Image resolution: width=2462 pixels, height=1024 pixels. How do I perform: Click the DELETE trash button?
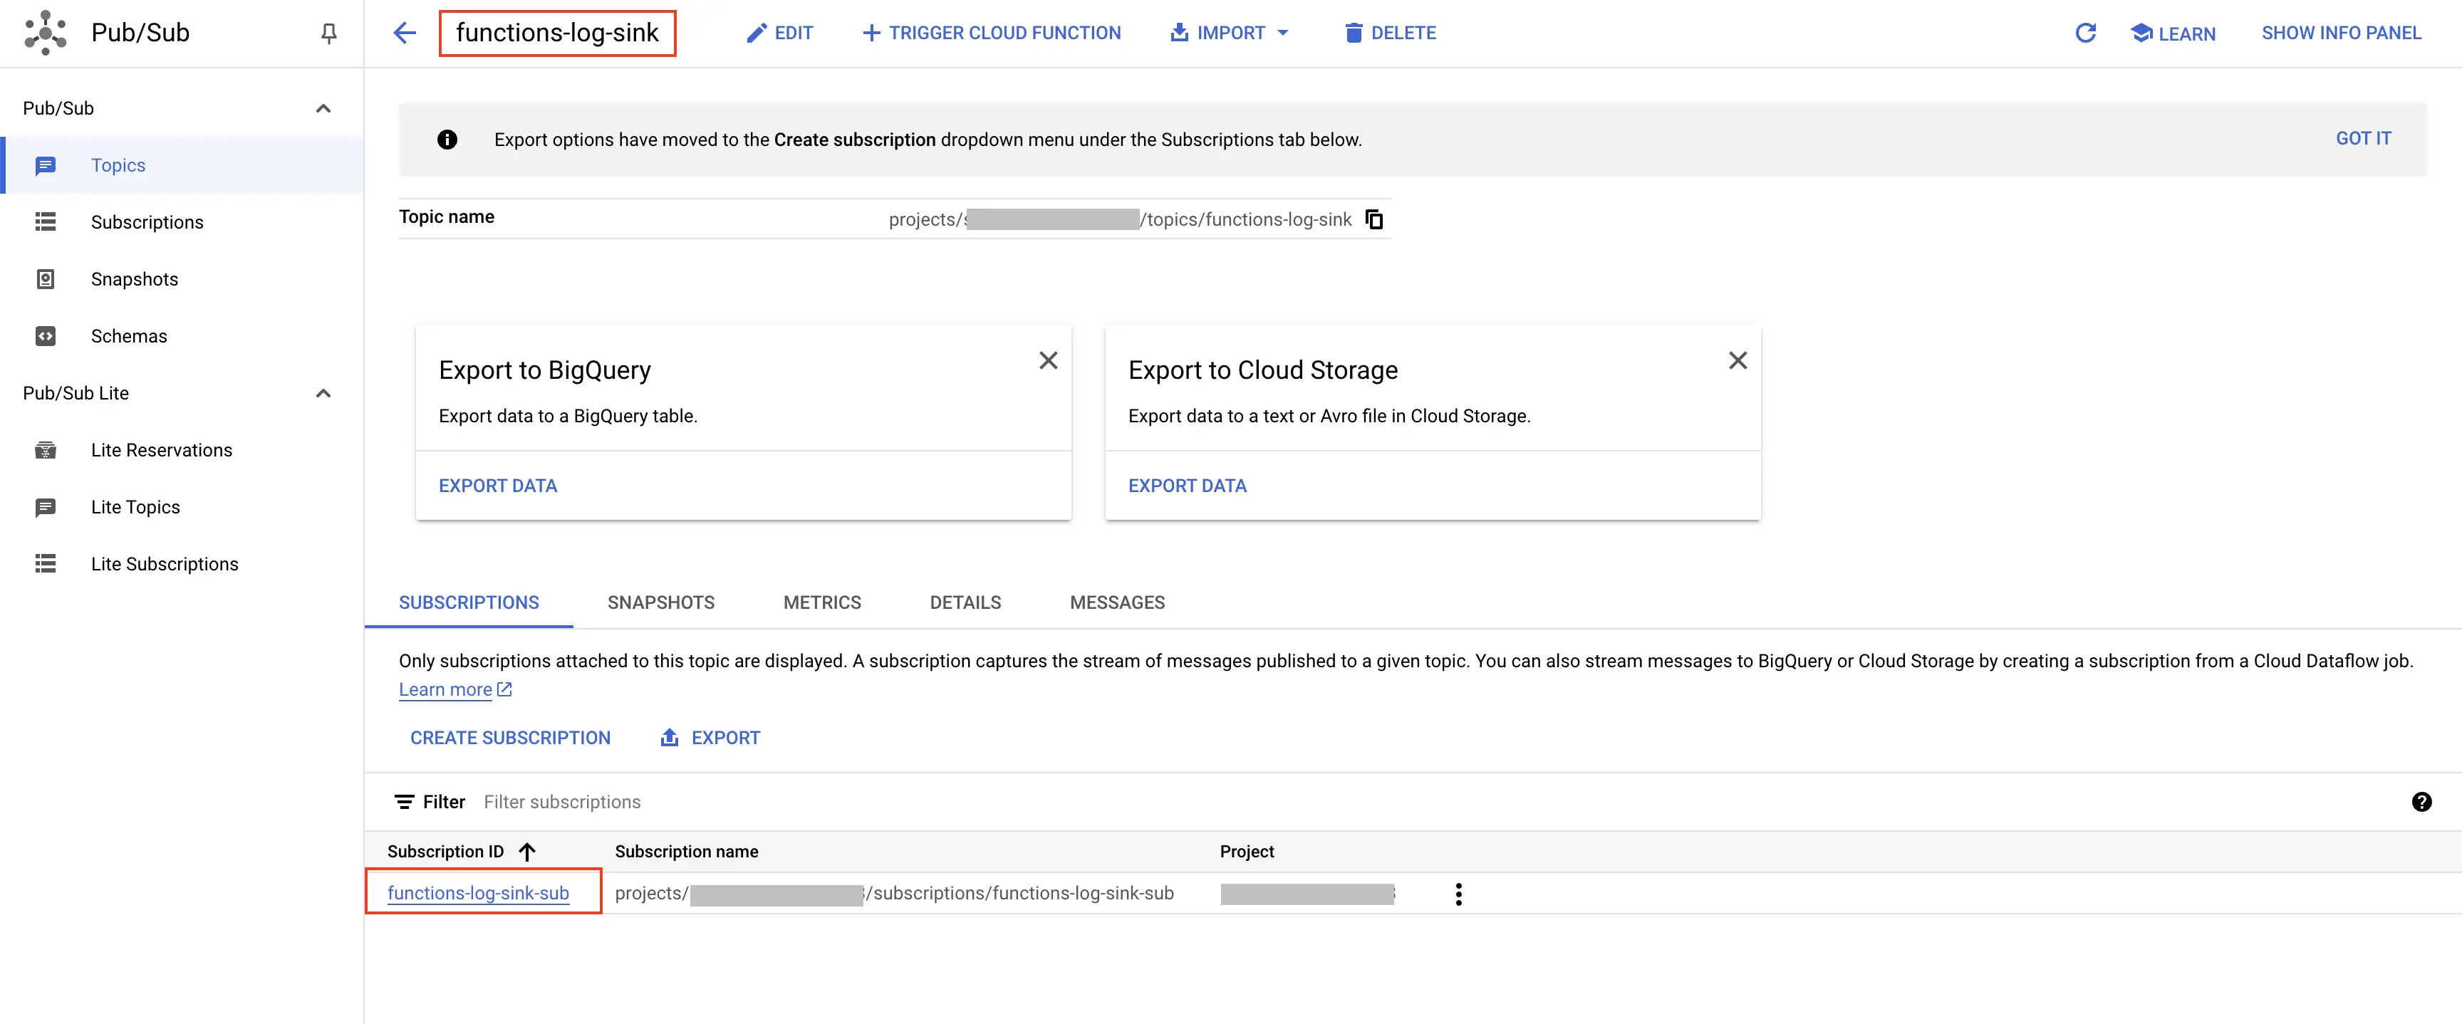pyautogui.click(x=1390, y=33)
